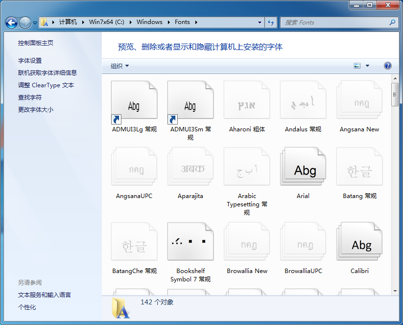
Task: Expand the address bar history dropdown
Action: click(260, 22)
